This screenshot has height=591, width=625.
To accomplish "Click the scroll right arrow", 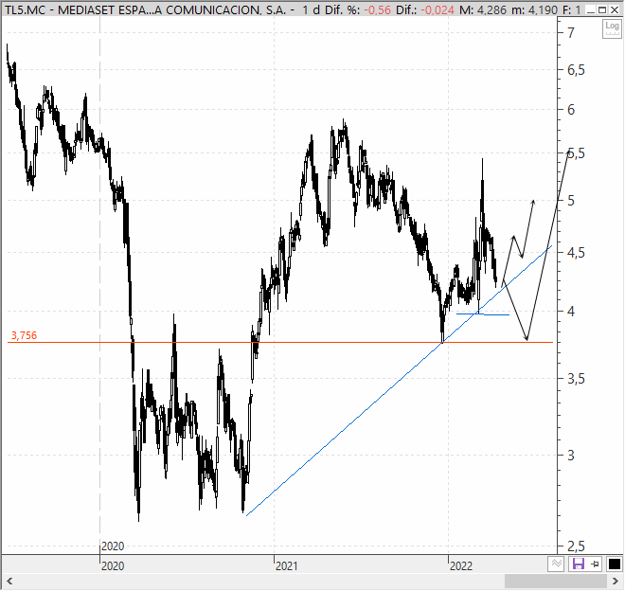I will (616, 582).
